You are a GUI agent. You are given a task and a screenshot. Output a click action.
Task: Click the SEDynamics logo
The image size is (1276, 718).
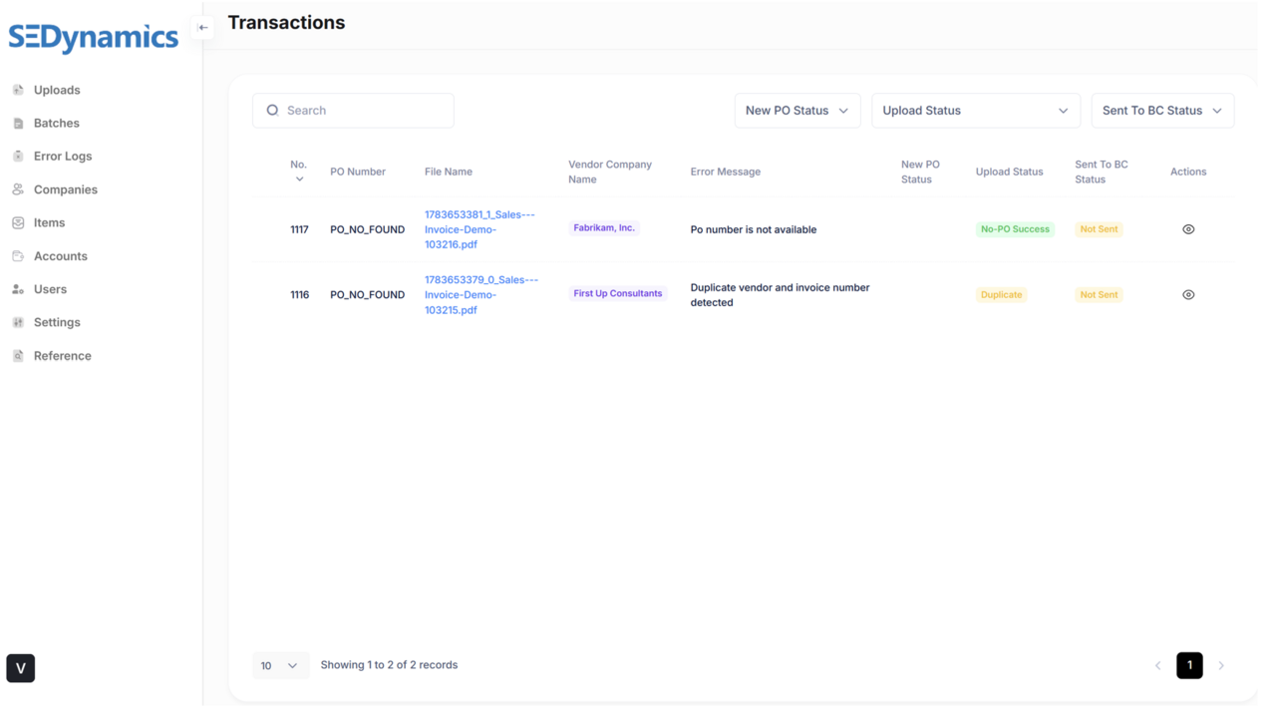pyautogui.click(x=94, y=38)
